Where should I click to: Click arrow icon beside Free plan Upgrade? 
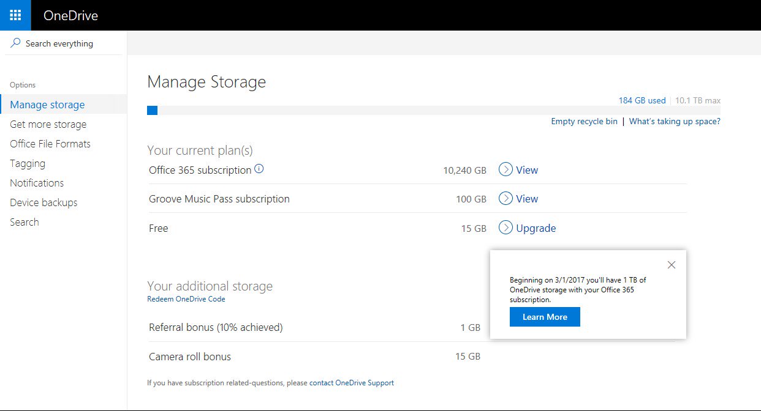click(x=505, y=228)
